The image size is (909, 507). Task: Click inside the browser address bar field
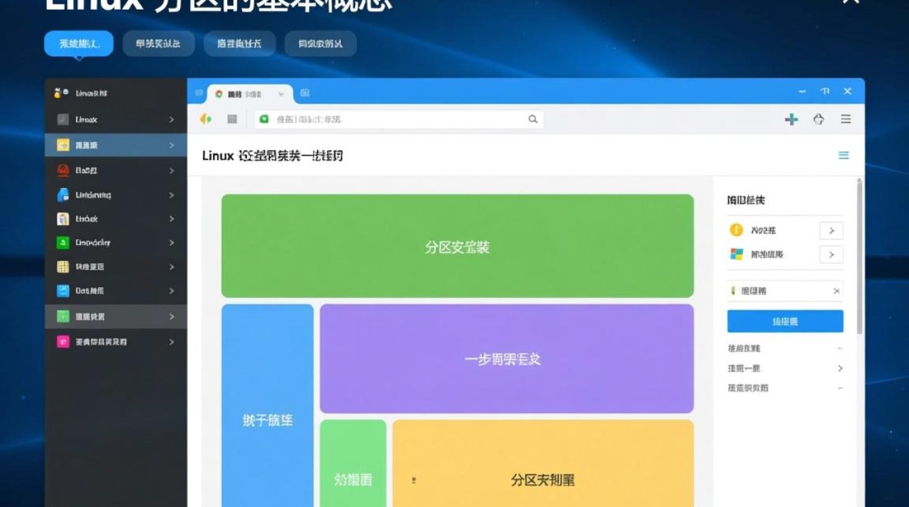392,118
